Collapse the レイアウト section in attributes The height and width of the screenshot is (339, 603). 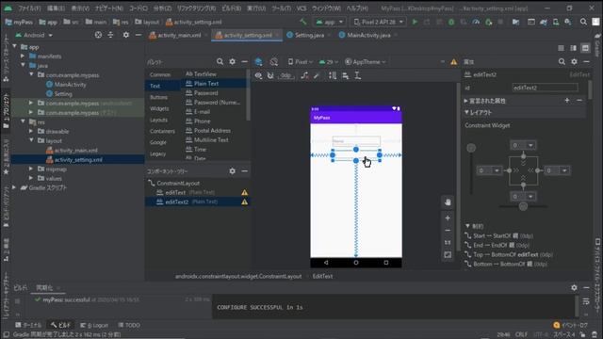click(466, 112)
